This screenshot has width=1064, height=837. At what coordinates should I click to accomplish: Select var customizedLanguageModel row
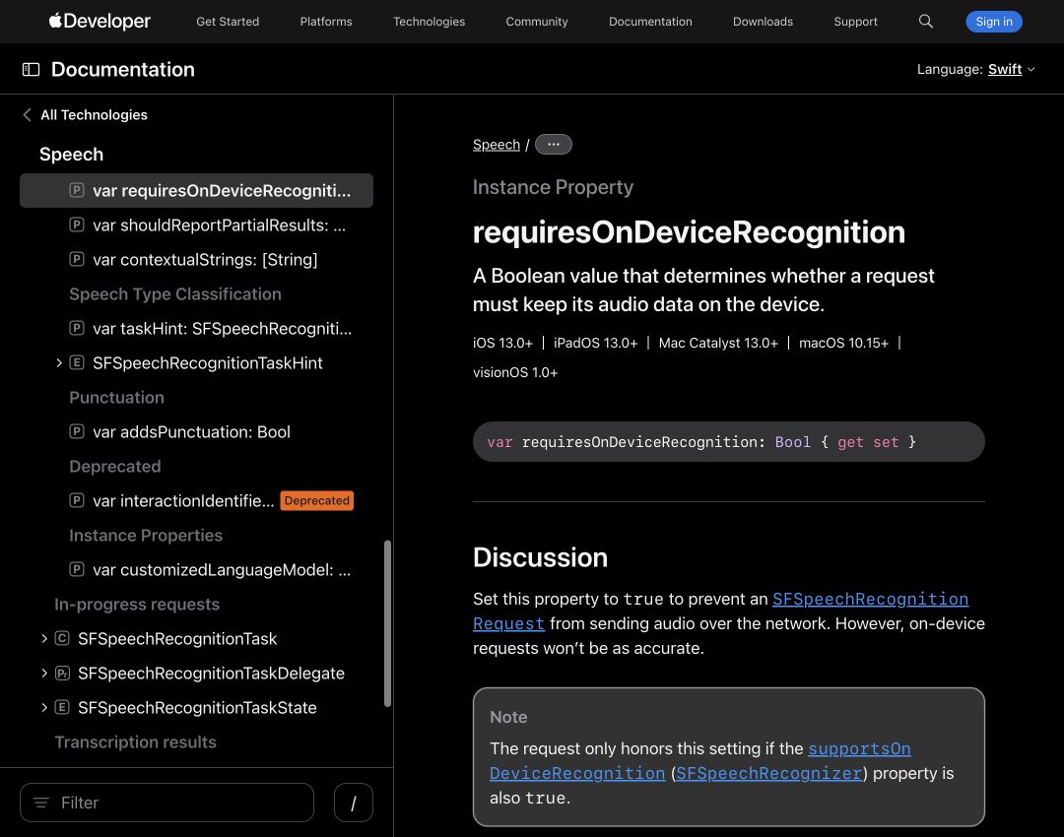click(x=196, y=569)
